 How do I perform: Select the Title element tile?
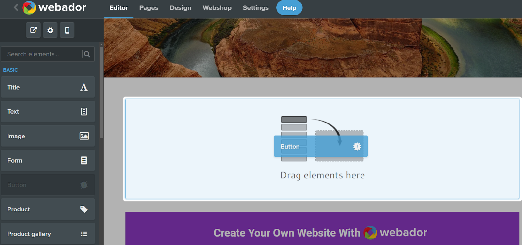pos(48,87)
